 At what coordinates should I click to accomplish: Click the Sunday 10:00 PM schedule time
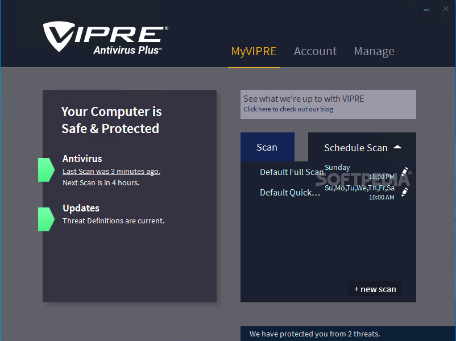click(359, 172)
